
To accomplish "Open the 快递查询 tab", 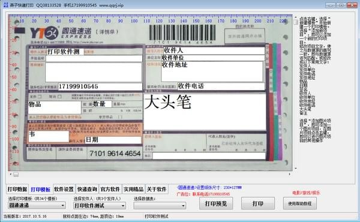I will click(87, 189).
